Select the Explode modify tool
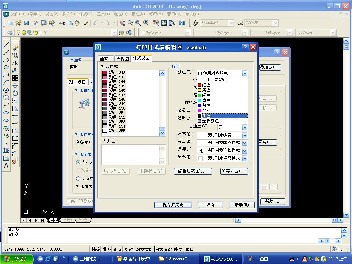The image size is (352, 264). (15, 161)
